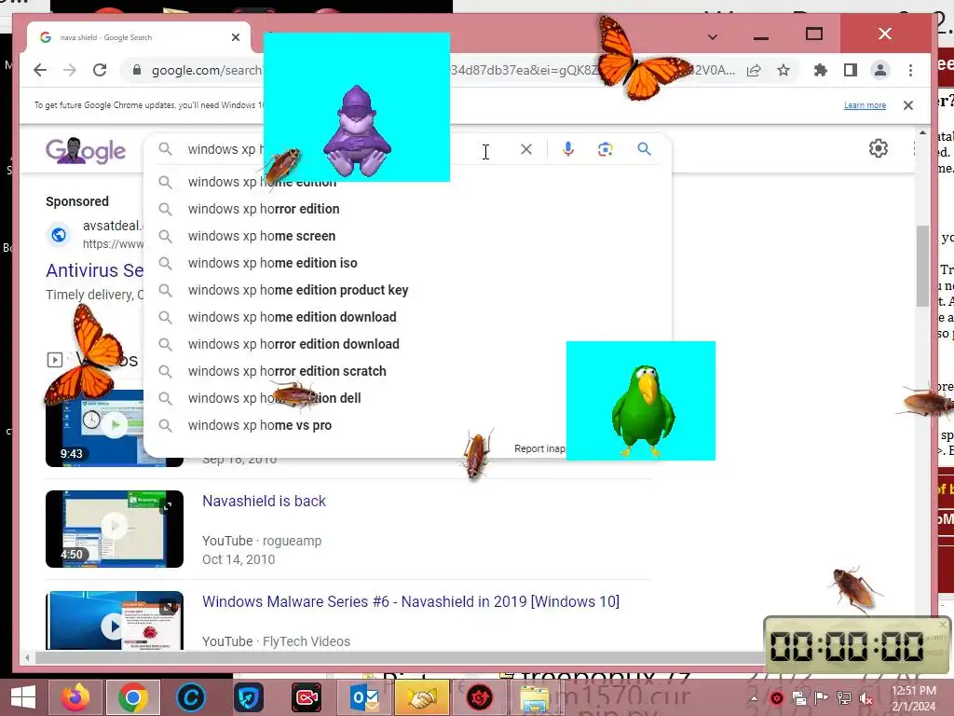Open the red screen recorder taskbar icon

306,697
